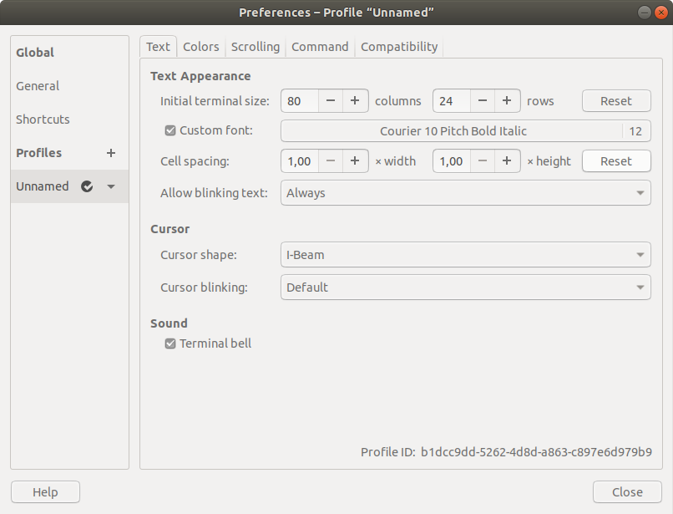The image size is (673, 514).
Task: Disable the Custom font checkbox
Action: [170, 130]
